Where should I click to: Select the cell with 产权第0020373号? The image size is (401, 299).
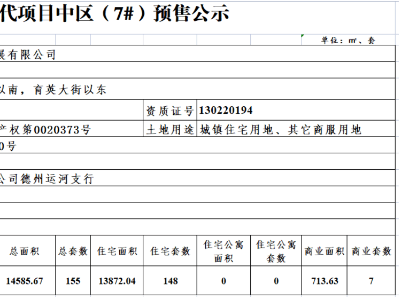45,129
